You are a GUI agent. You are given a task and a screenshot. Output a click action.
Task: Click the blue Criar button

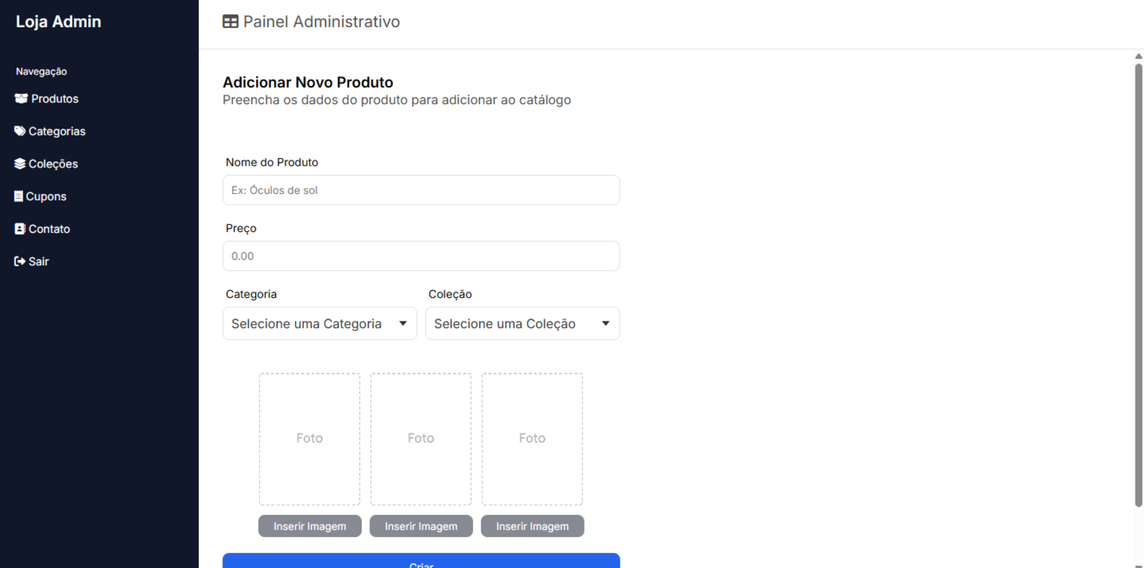tap(421, 561)
